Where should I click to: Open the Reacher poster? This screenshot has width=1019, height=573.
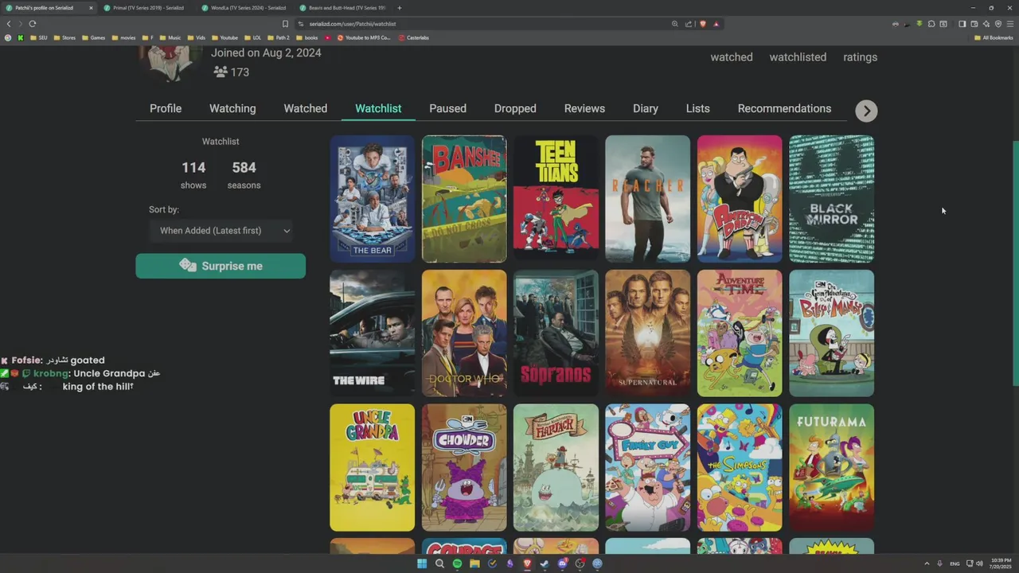647,199
